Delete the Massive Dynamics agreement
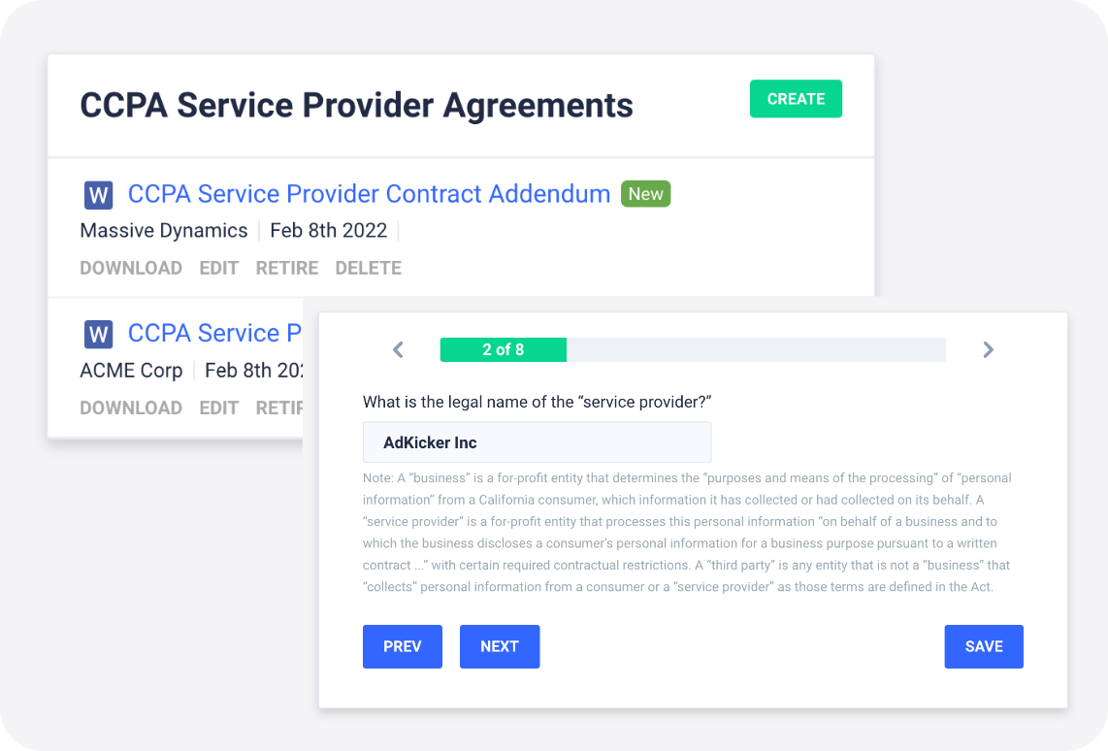This screenshot has height=751, width=1108. [x=368, y=268]
